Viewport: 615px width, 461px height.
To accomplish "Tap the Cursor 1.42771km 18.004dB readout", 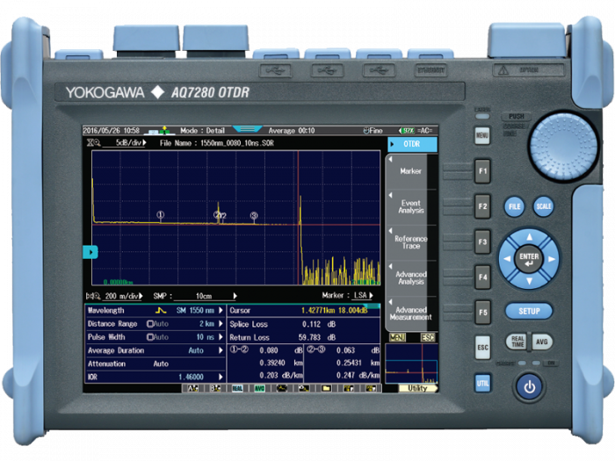I will coord(304,311).
